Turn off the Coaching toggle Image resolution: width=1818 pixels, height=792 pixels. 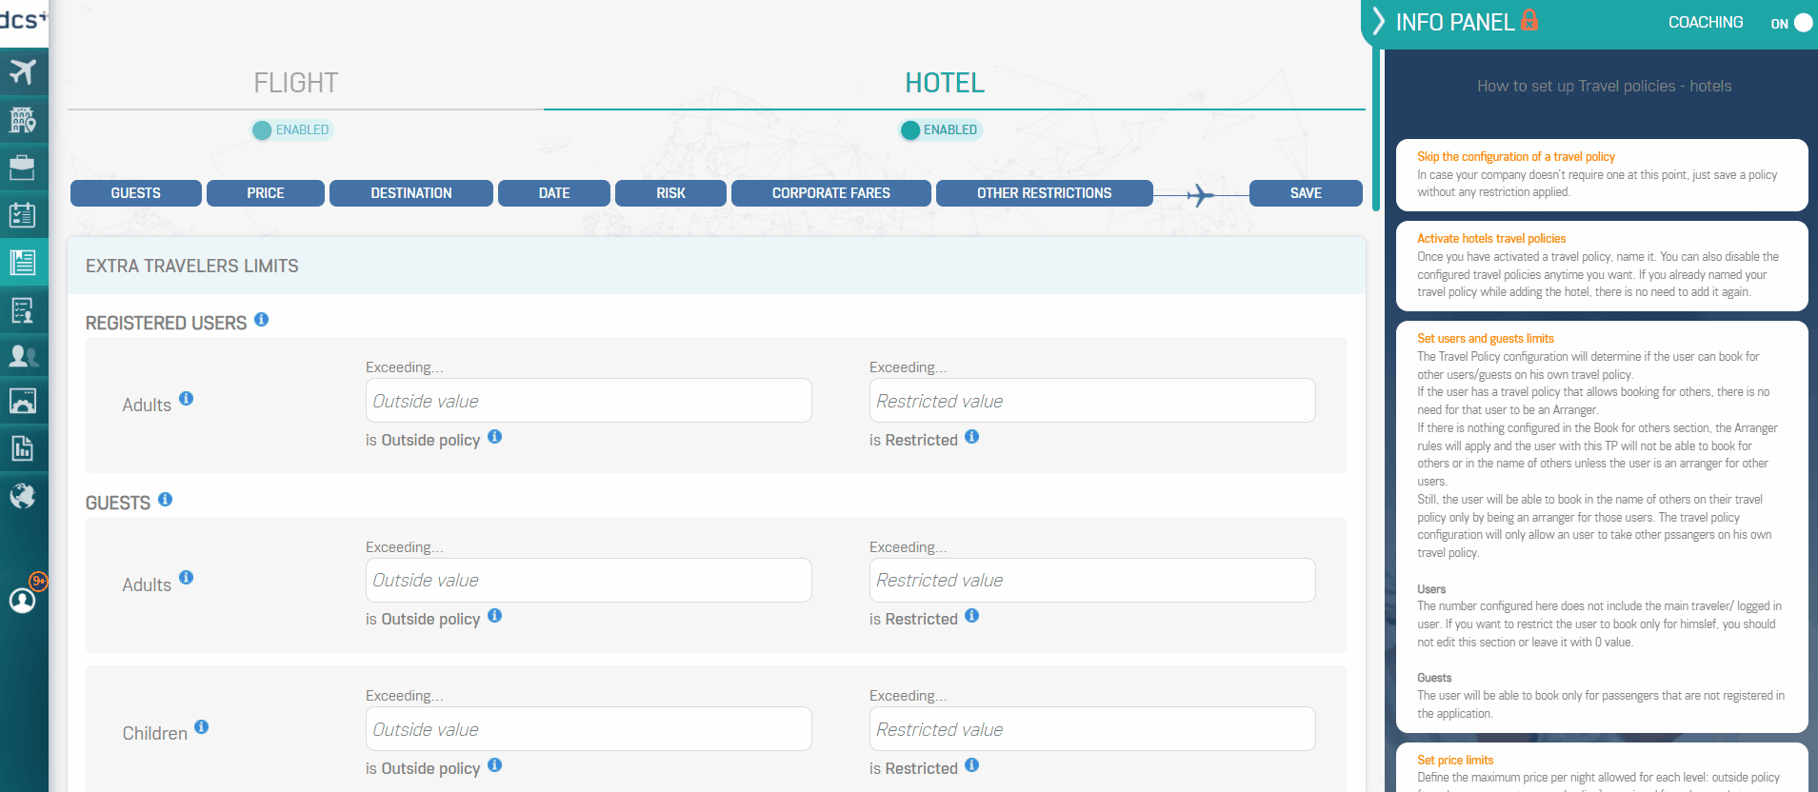1801,23
